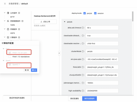Viewport: 137px width, 102px height.
Task: Toggle the Spark2.1 checkbox
Action: click(x=10, y=65)
